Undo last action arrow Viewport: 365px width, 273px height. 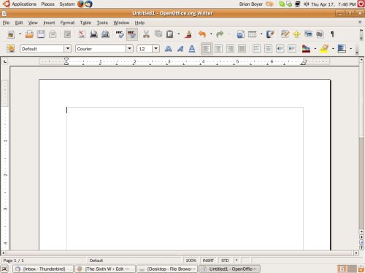[202, 34]
